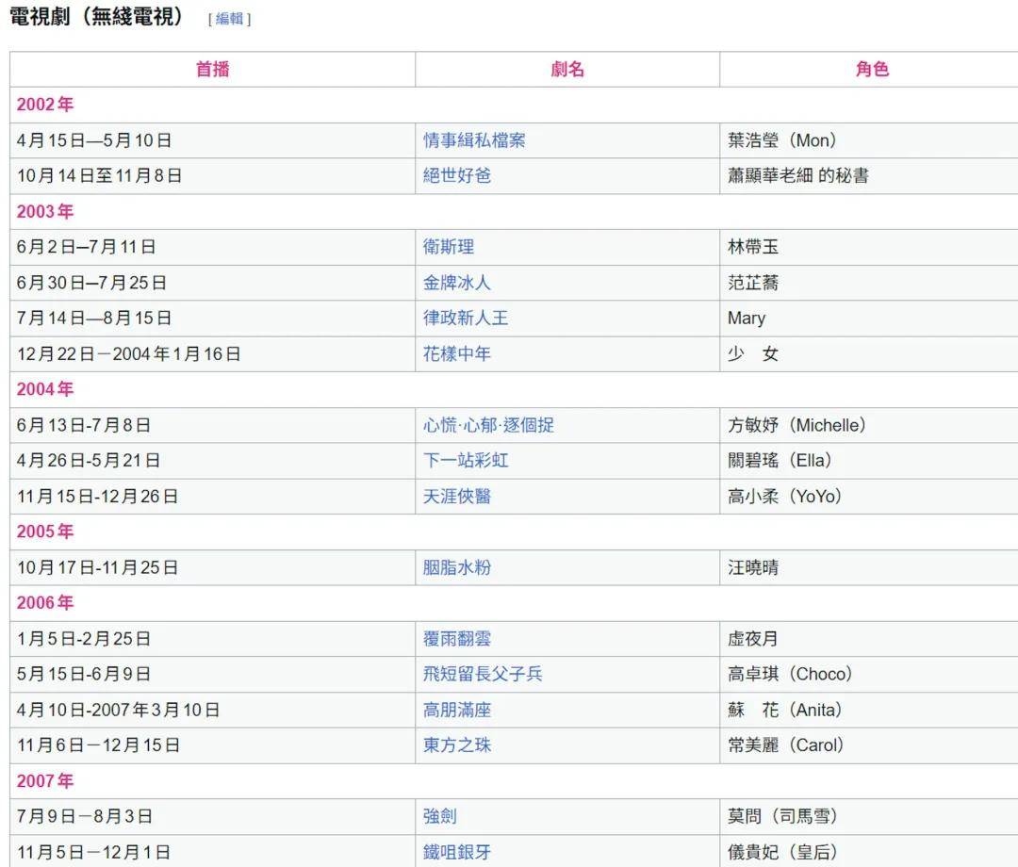Viewport: 1018px width, 867px height.
Task: Open the 飛短留長父子兵 link
Action: coord(483,675)
